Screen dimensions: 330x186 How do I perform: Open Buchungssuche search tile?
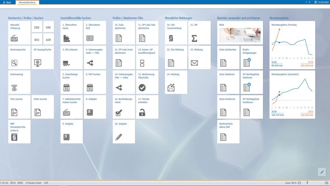pos(20,57)
